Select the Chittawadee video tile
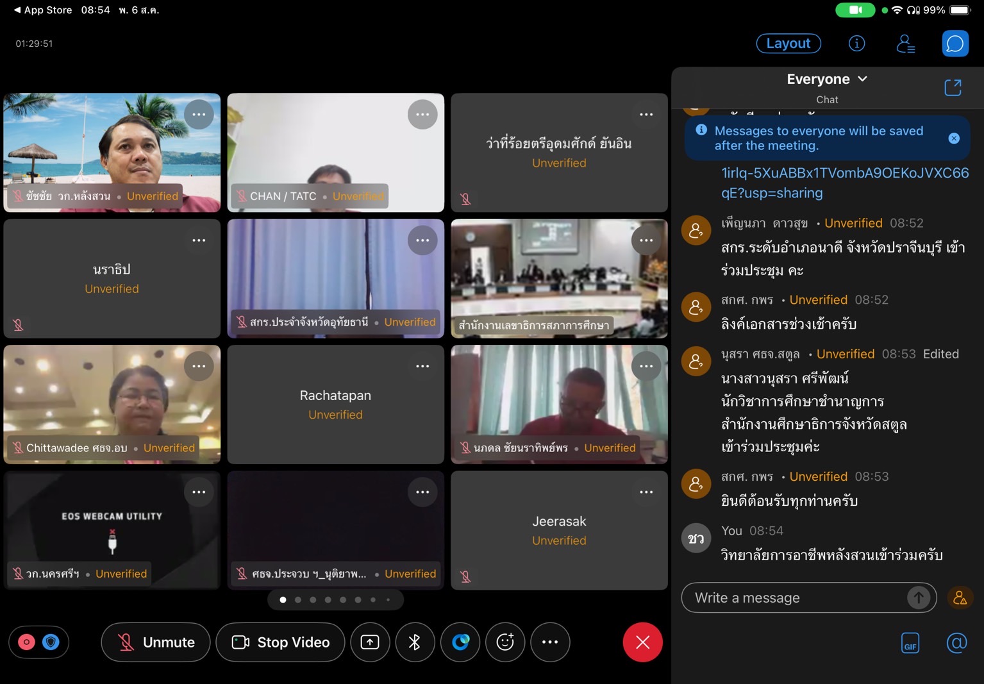The width and height of the screenshot is (984, 684). [x=112, y=405]
